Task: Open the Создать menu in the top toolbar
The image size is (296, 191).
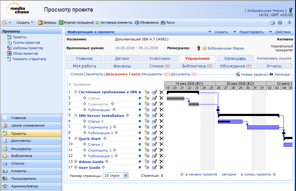Action: coord(25,22)
